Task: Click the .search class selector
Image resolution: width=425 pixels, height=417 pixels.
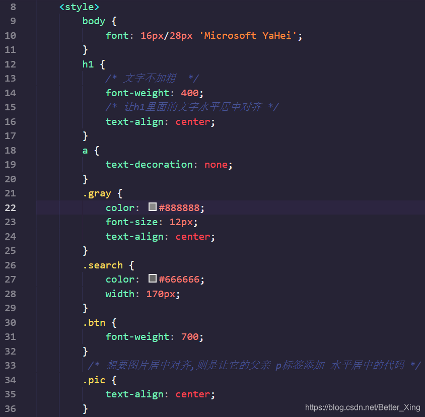Action: pos(103,265)
